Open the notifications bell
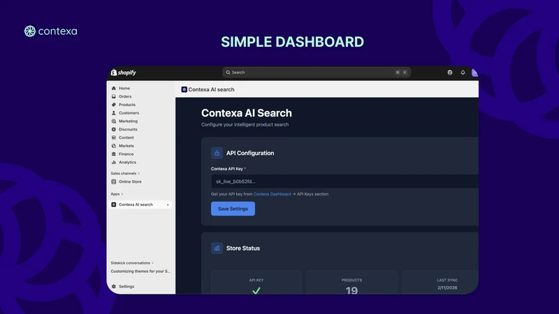 tap(463, 73)
